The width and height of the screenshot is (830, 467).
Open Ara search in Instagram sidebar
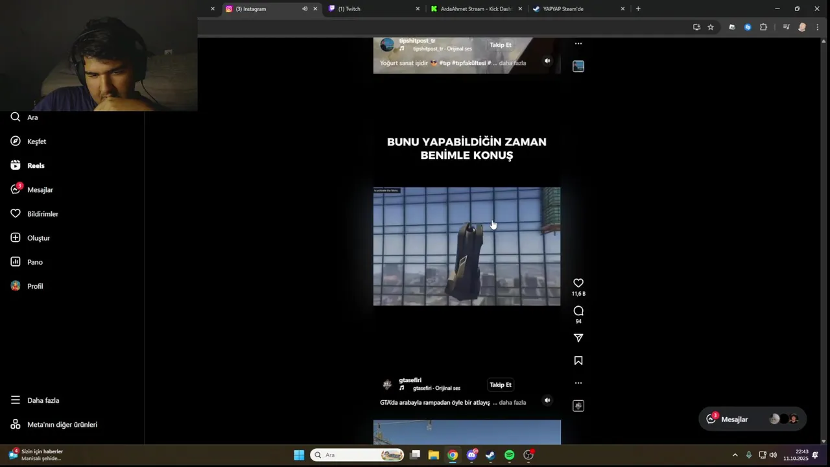click(25, 117)
